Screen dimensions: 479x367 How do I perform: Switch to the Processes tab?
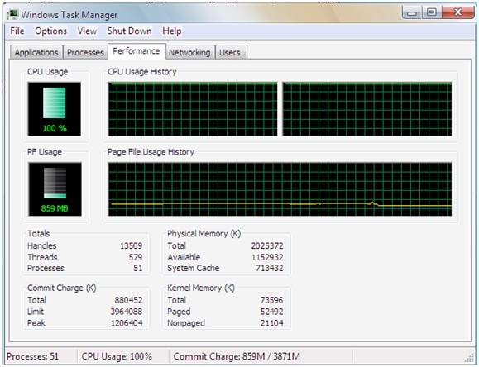pyautogui.click(x=85, y=52)
